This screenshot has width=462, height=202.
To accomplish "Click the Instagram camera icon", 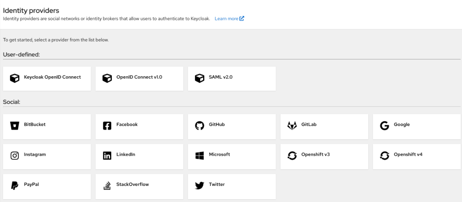I will coord(14,156).
